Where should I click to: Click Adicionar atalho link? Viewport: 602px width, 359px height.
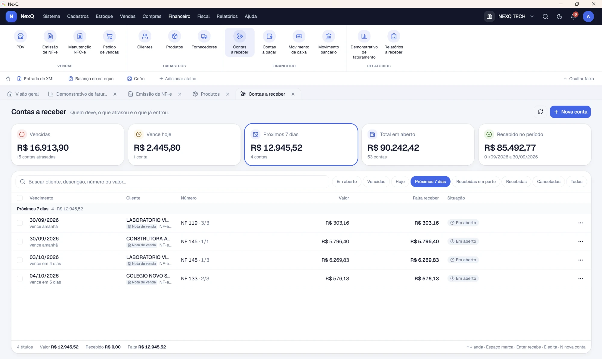[178, 79]
